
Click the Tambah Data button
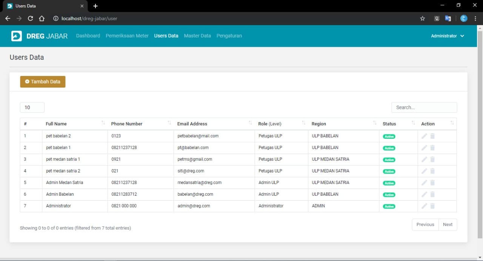pyautogui.click(x=43, y=82)
